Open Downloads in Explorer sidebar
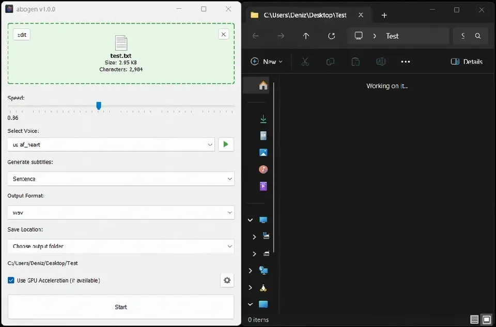496x327 pixels. tap(263, 119)
